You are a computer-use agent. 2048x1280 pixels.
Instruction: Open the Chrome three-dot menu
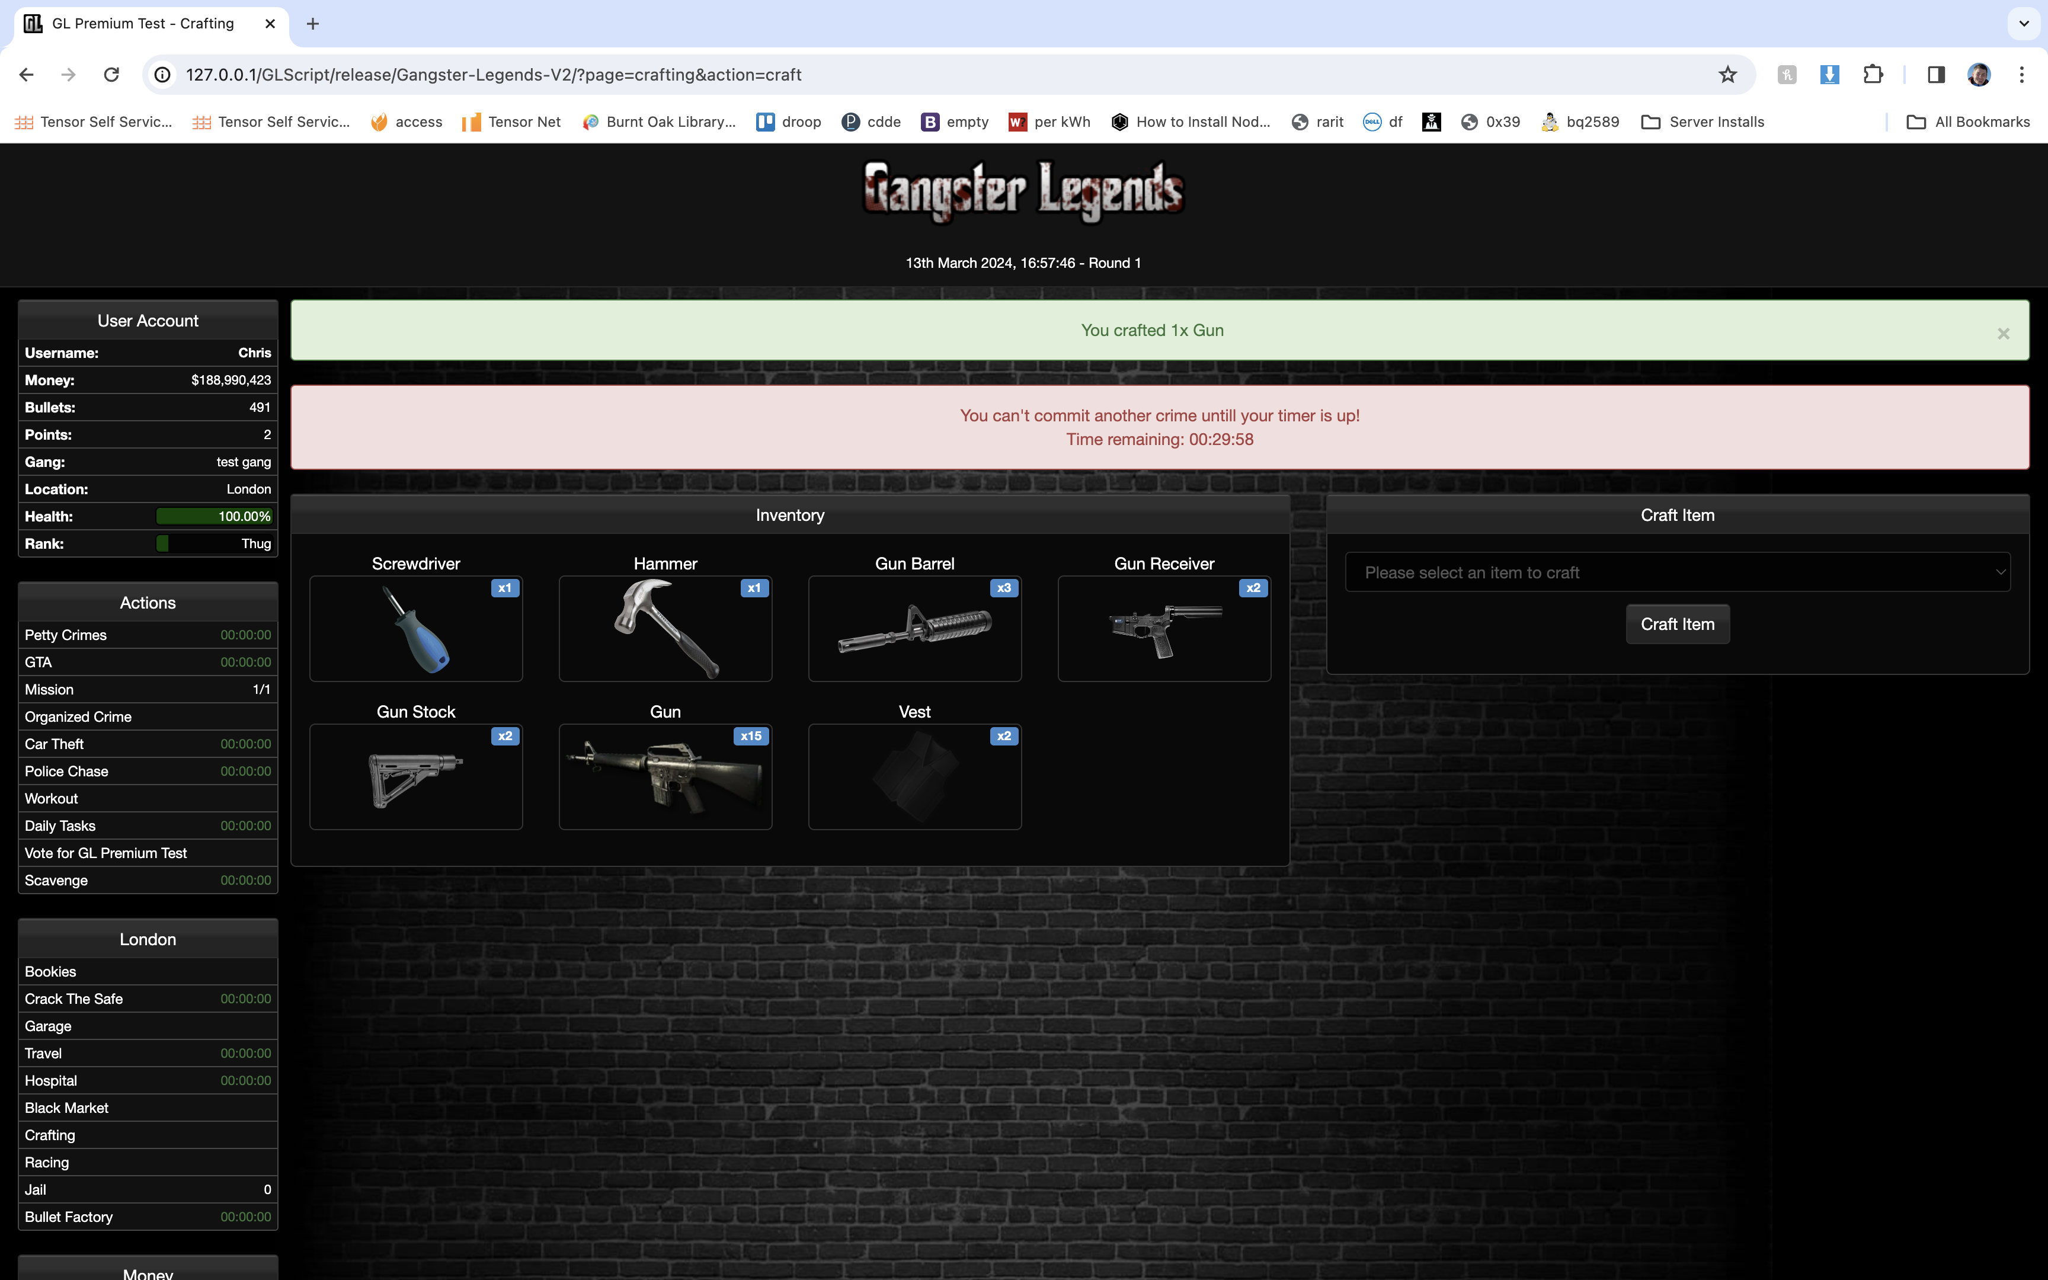pos(2021,75)
